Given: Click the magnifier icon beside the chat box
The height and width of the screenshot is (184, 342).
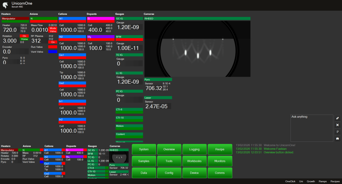Looking at the screenshot, I should [x=337, y=132].
